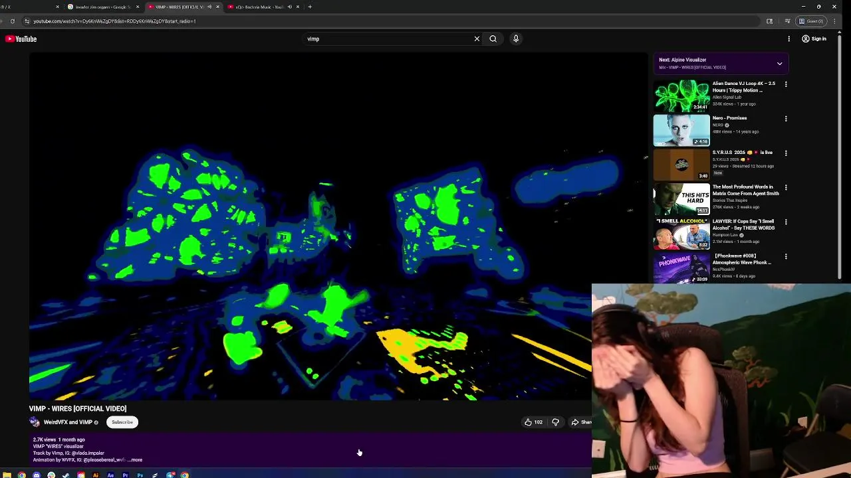Click the magnifier search button

coord(493,39)
